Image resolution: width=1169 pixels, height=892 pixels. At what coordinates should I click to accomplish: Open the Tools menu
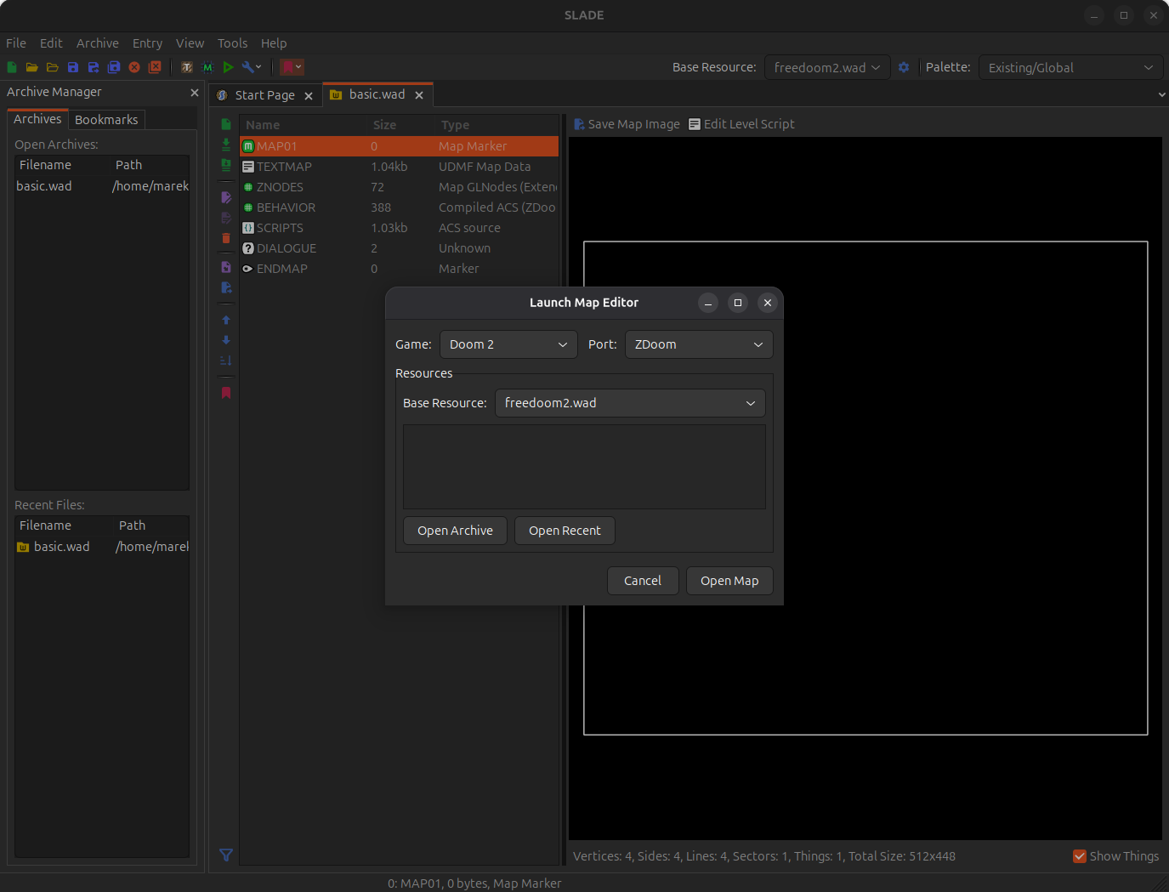click(x=232, y=43)
